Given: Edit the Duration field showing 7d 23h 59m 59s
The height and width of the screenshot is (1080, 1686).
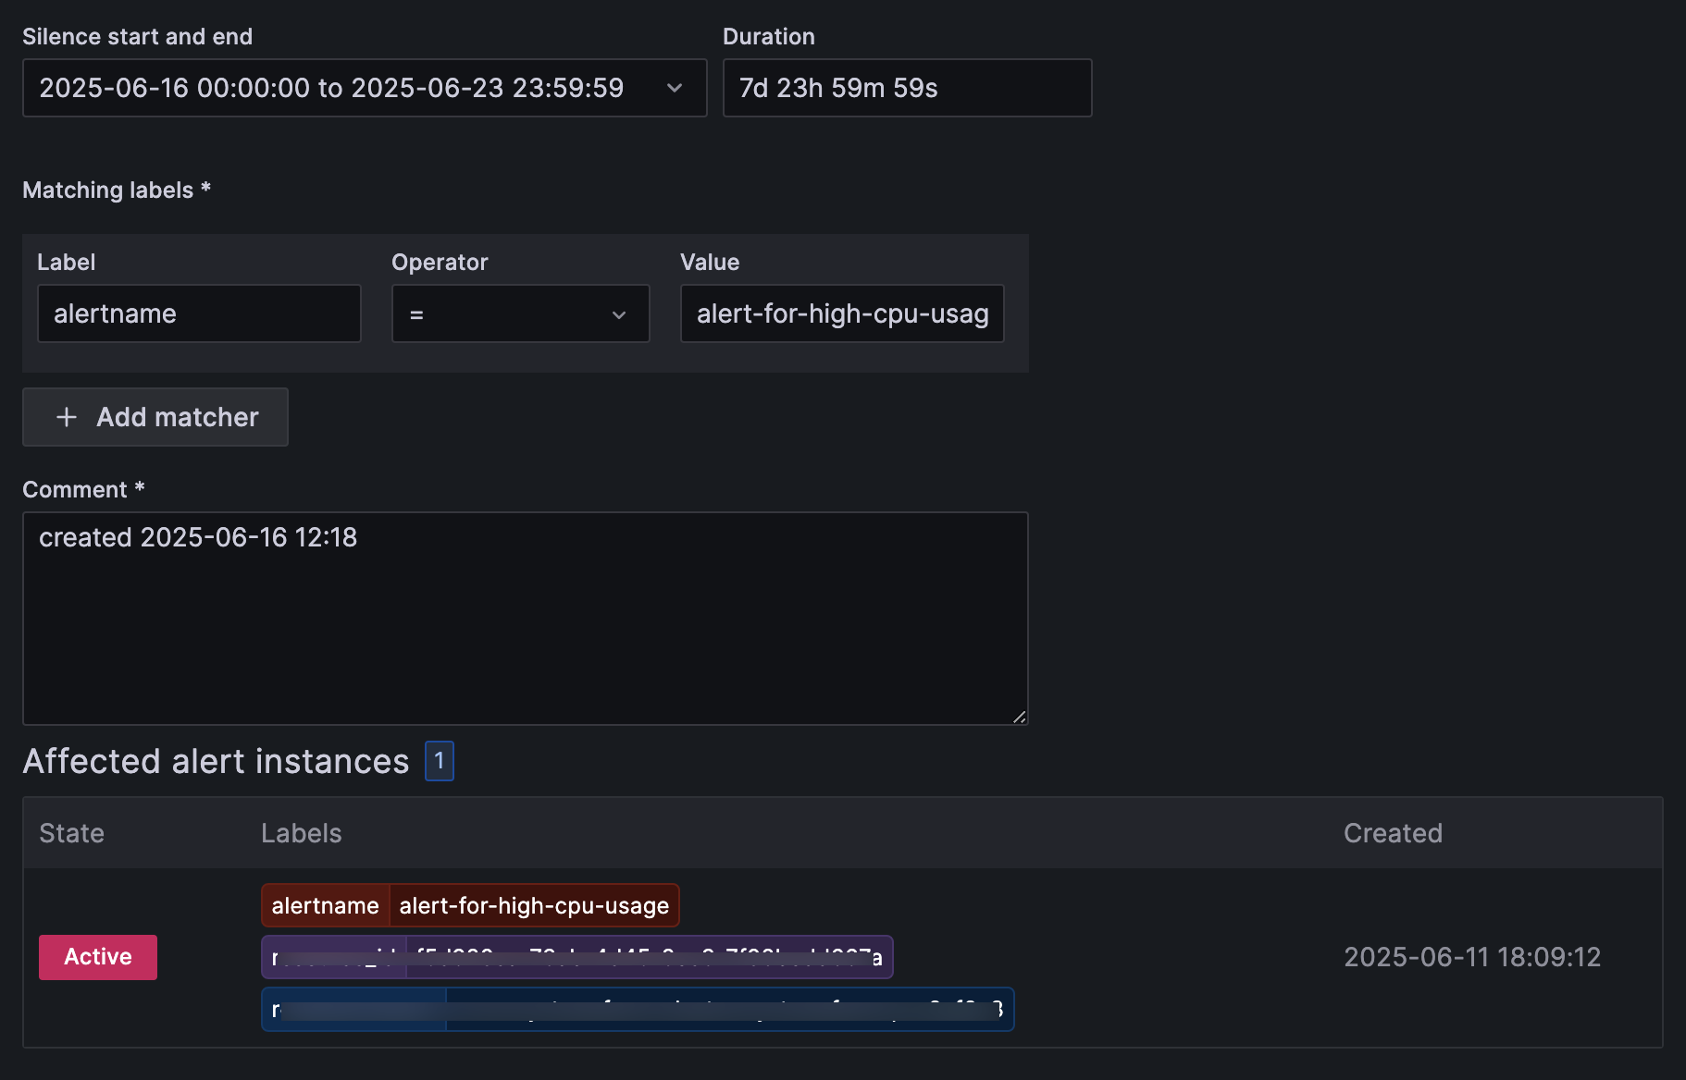Looking at the screenshot, I should pyautogui.click(x=906, y=88).
